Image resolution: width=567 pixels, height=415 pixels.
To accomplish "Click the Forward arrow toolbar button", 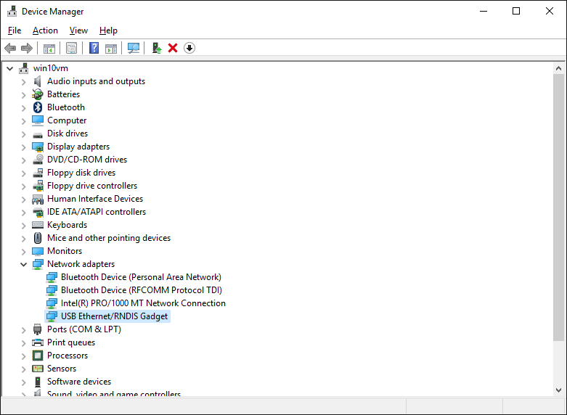I will point(27,48).
